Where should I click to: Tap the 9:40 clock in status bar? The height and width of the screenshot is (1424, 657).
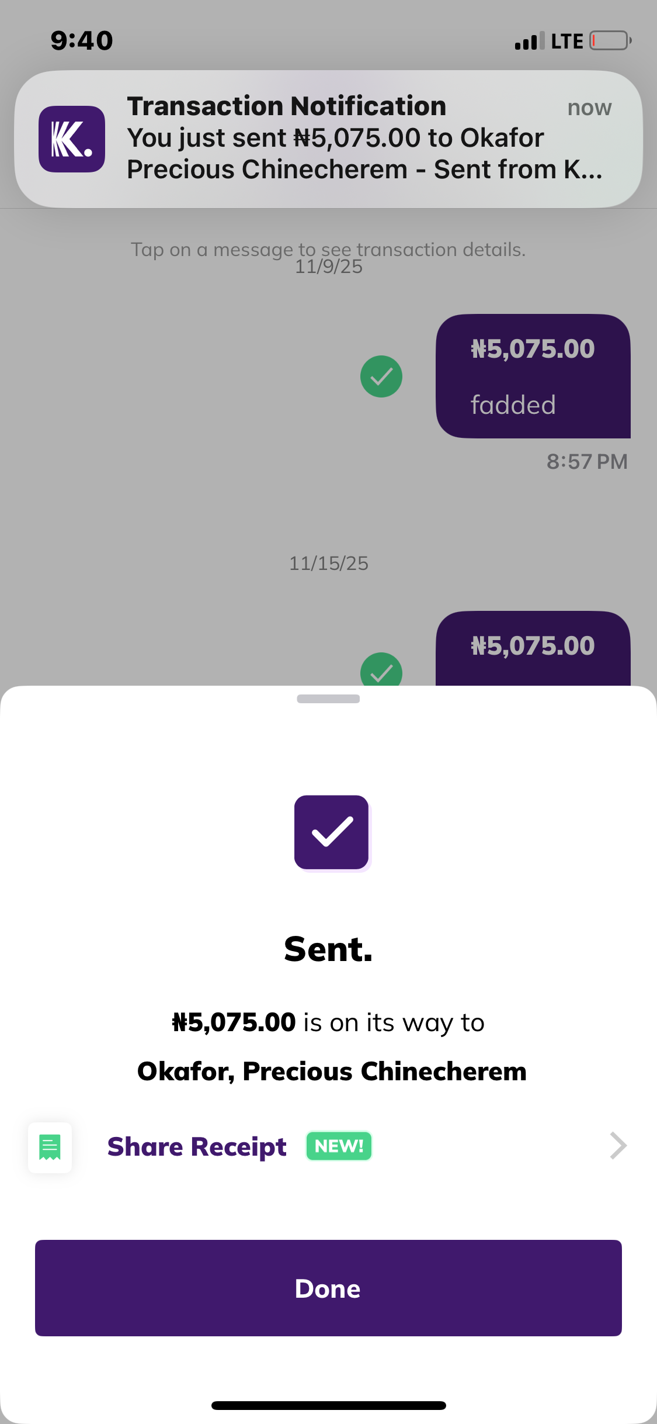(x=82, y=41)
